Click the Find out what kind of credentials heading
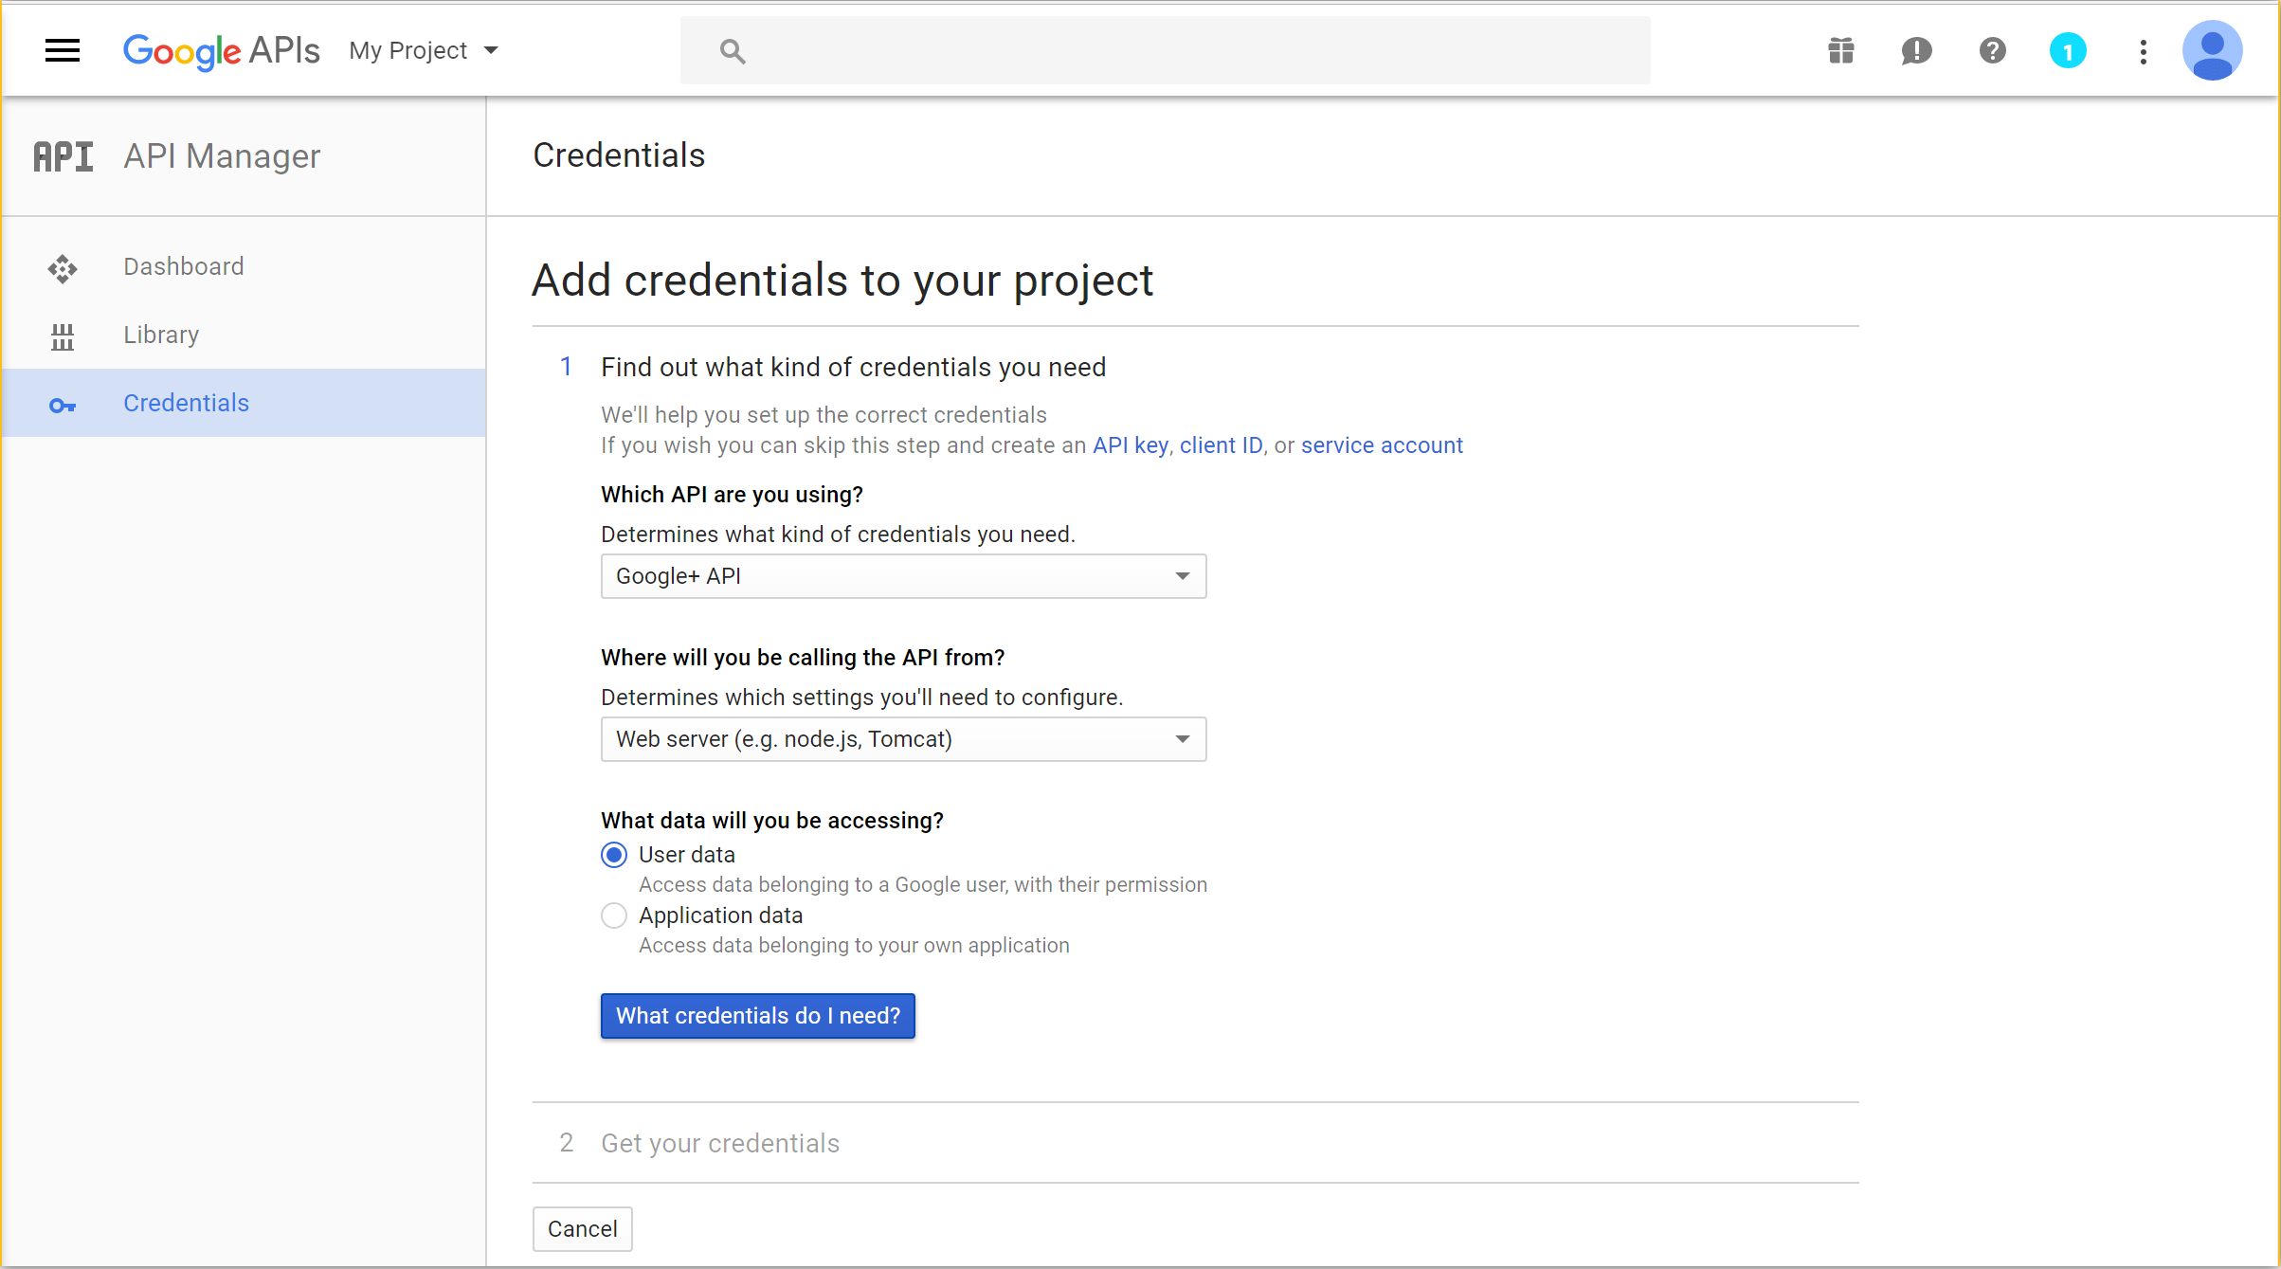This screenshot has height=1269, width=2281. point(853,368)
